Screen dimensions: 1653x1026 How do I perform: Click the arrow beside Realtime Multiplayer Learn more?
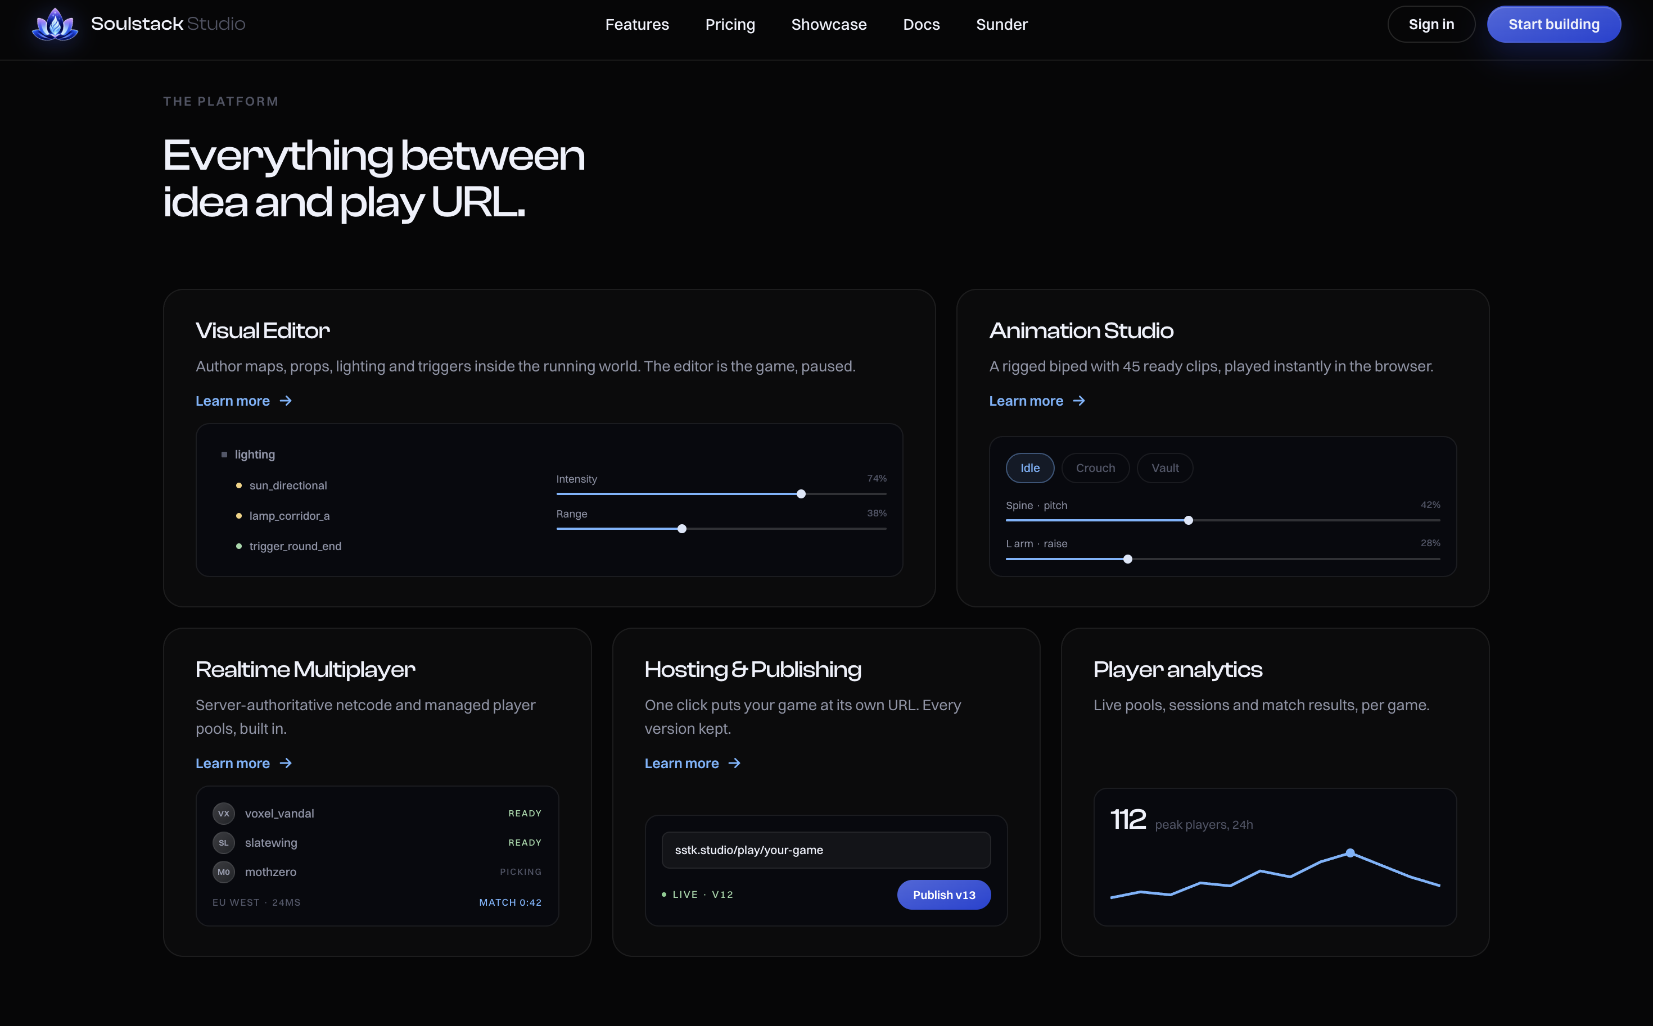pos(286,764)
